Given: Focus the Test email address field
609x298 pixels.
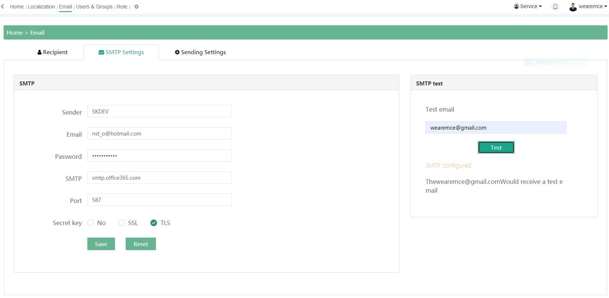Looking at the screenshot, I should (495, 128).
